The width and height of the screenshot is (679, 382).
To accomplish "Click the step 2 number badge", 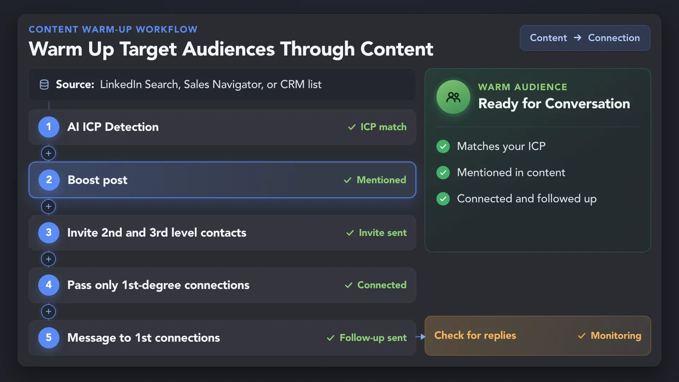I will click(x=49, y=180).
